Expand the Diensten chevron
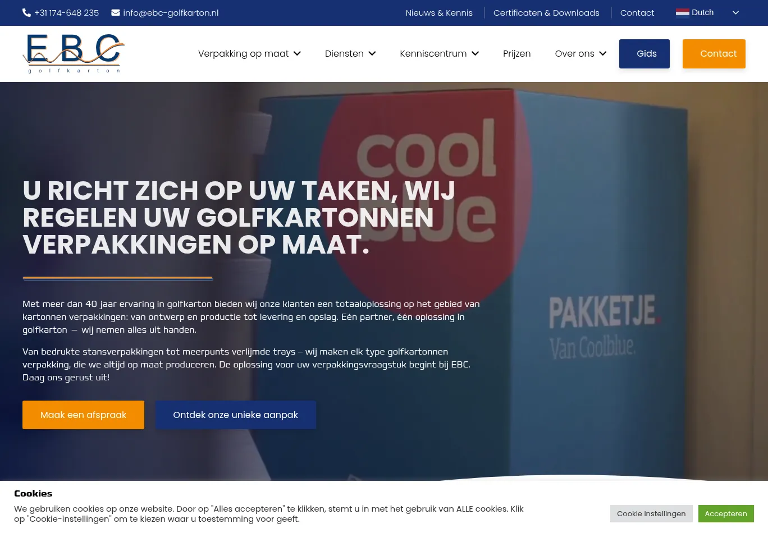The width and height of the screenshot is (768, 533). point(372,53)
